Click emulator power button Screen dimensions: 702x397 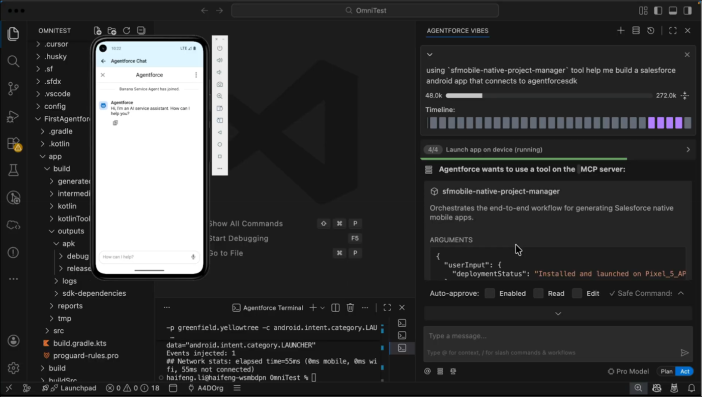click(x=220, y=48)
